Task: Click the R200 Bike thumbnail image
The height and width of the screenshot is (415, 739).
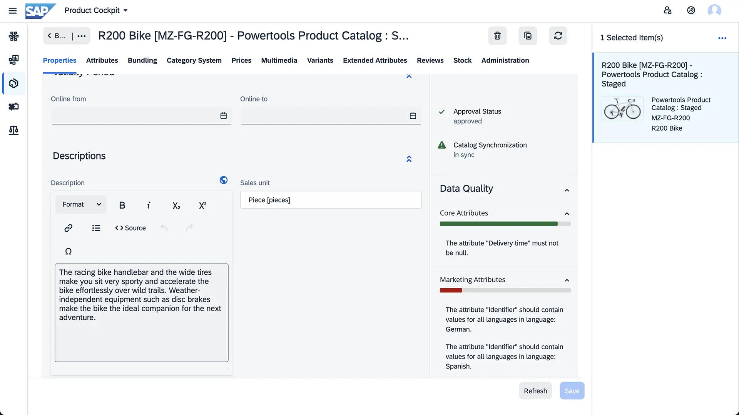Action: (622, 108)
